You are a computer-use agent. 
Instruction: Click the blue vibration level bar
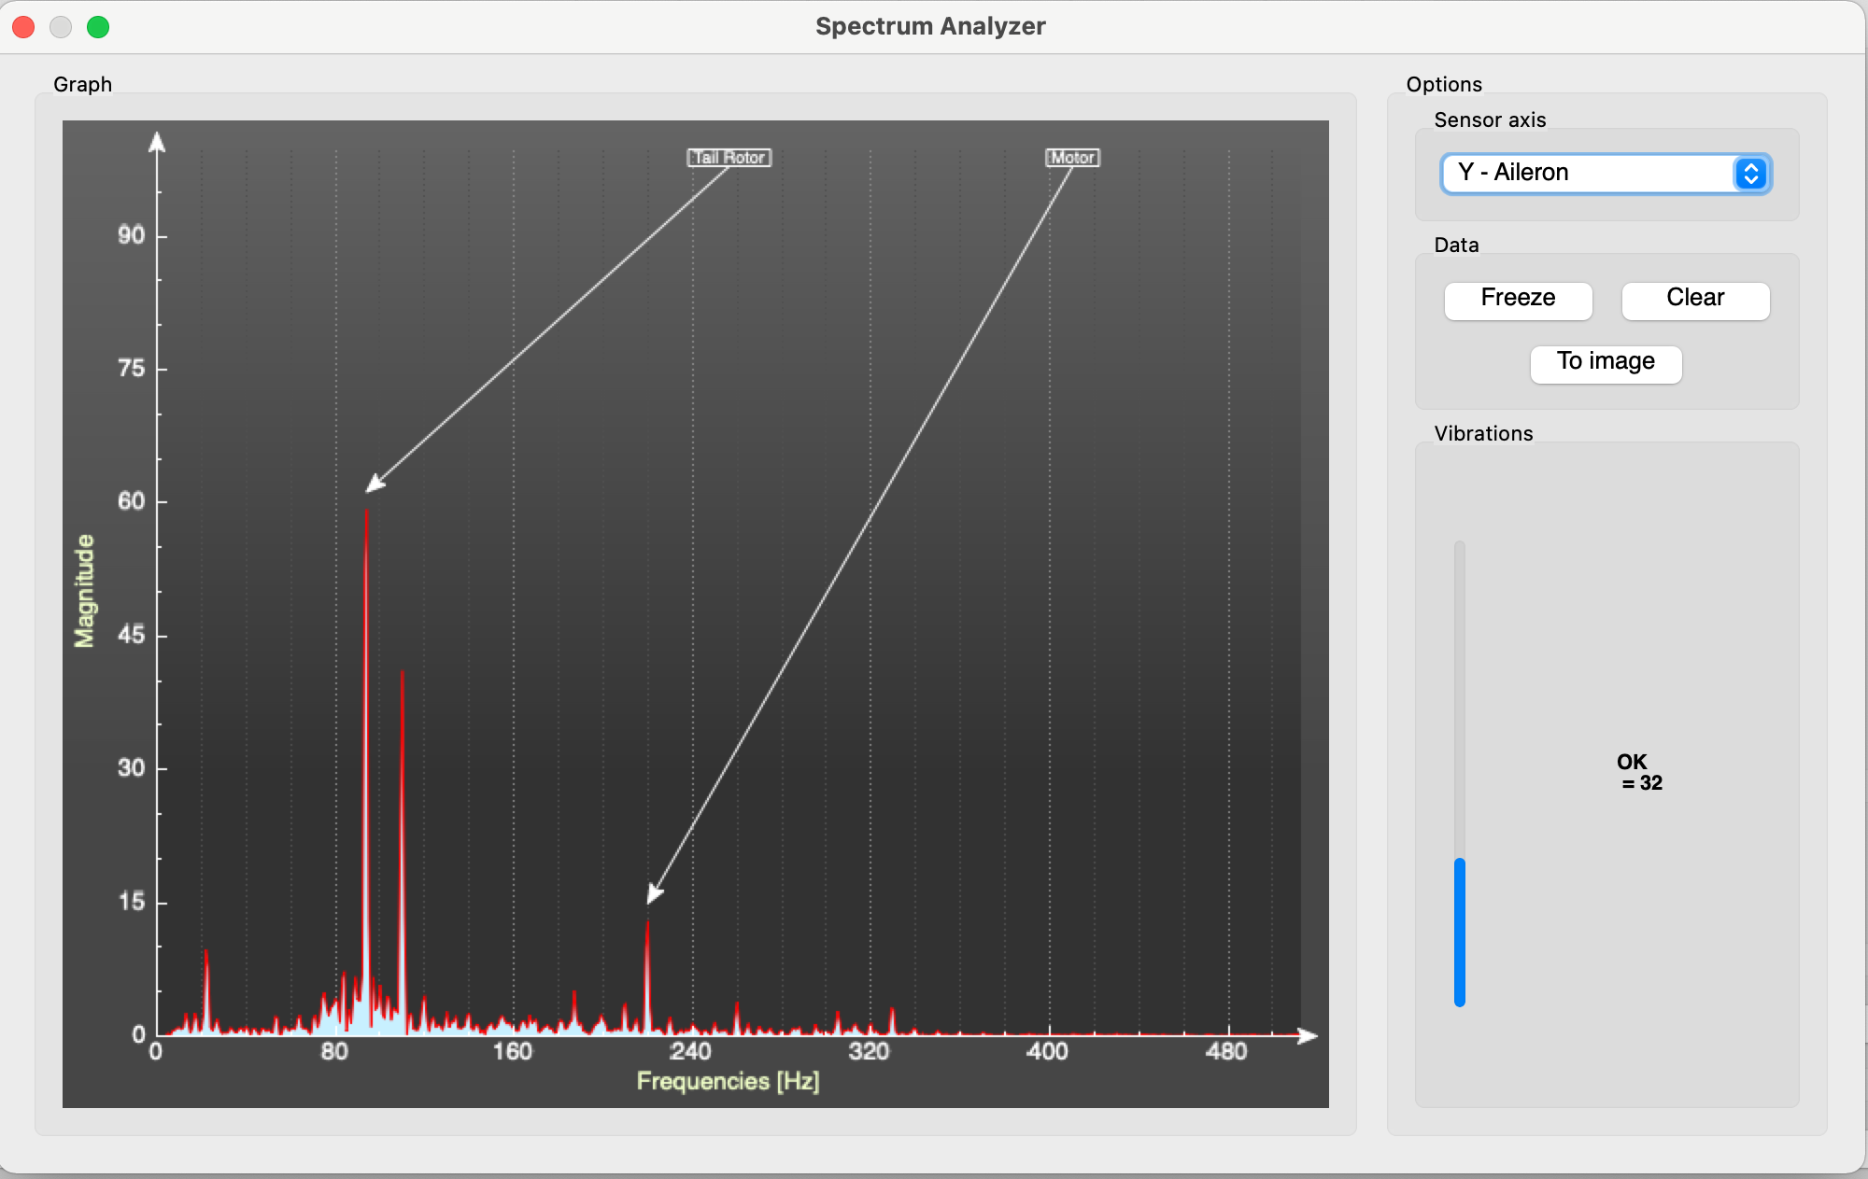click(x=1459, y=932)
